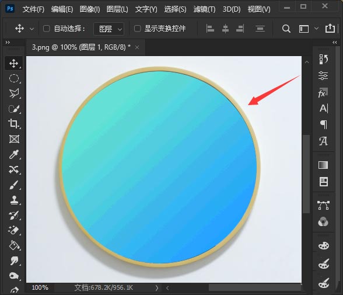Open the 文件(F) menu

(33, 9)
